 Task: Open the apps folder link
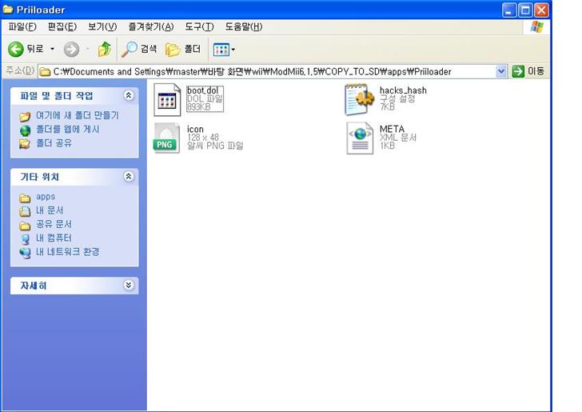click(x=46, y=197)
